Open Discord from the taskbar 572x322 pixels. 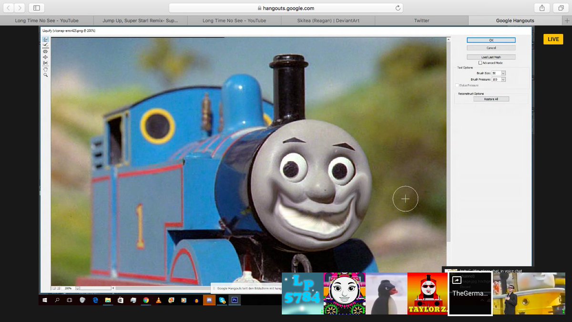pyautogui.click(x=209, y=300)
